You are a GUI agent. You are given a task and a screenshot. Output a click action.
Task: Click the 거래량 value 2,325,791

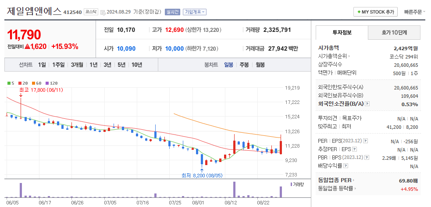[x=277, y=30]
